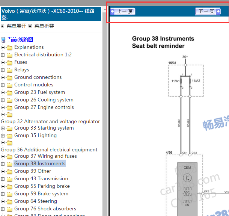Click the Group 38 Instruments folder icon
229x216 pixels.
click(9, 164)
